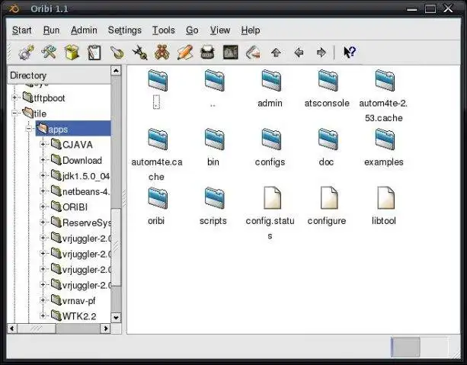
Task: Expand the WTK2.2 tree node
Action: click(x=43, y=315)
